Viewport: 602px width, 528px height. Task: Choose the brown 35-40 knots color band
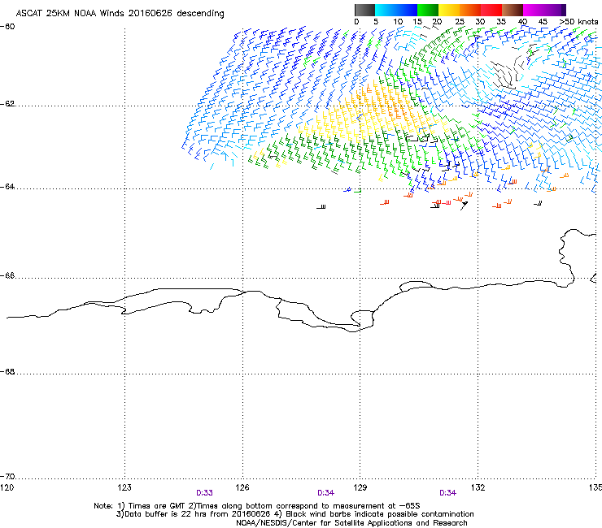point(513,10)
